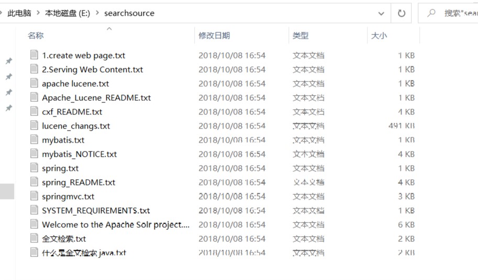
Task: Select Welcome to the Apache Solr project file name
Action: pyautogui.click(x=116, y=225)
